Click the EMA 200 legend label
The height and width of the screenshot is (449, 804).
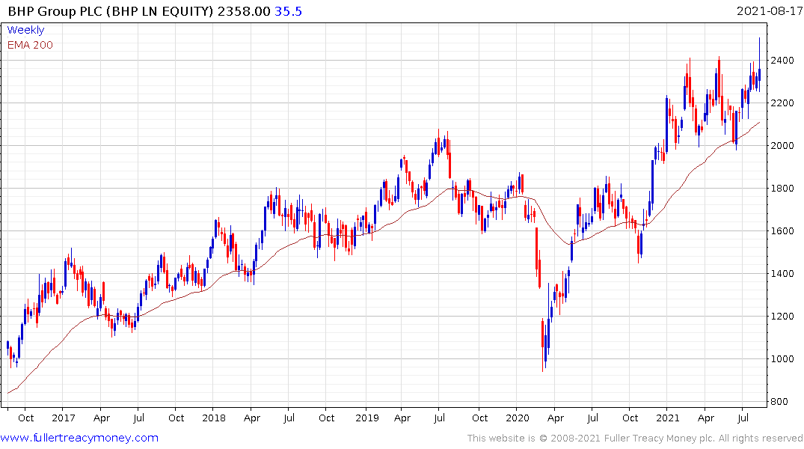click(x=30, y=45)
